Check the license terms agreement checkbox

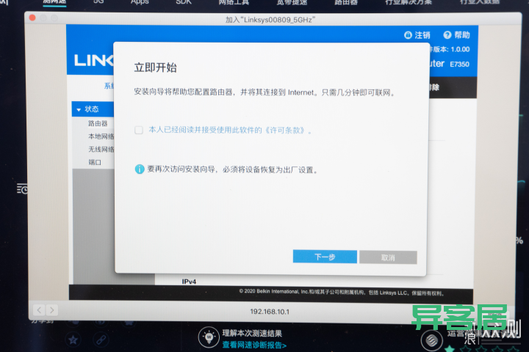pos(139,130)
